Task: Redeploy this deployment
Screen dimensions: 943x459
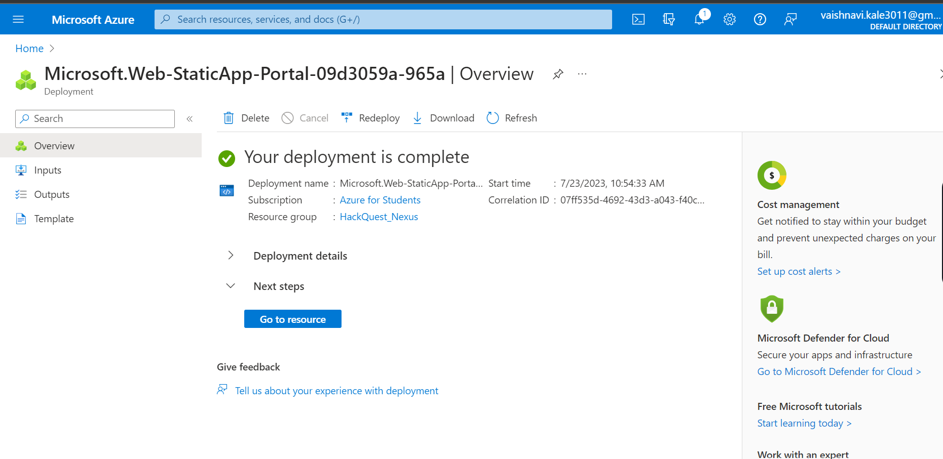Action: 370,118
